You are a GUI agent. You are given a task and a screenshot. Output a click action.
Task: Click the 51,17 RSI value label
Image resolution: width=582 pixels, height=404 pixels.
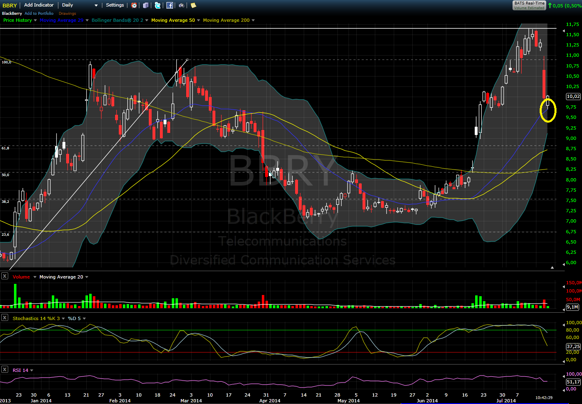(x=573, y=382)
